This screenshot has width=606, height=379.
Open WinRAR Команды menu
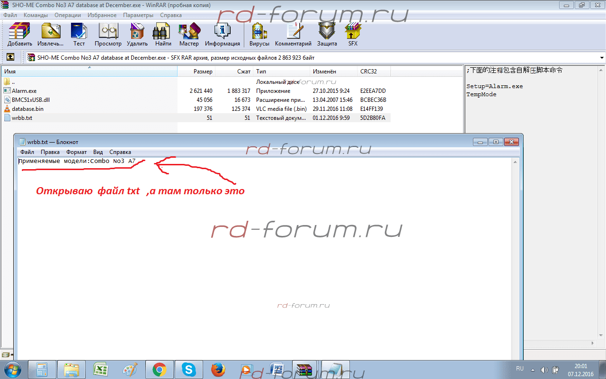[36, 15]
